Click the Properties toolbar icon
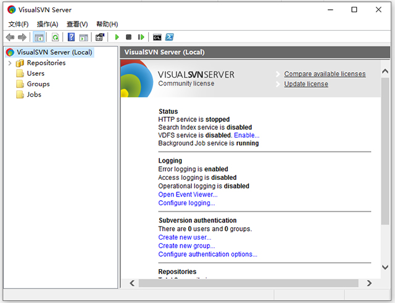 100,38
